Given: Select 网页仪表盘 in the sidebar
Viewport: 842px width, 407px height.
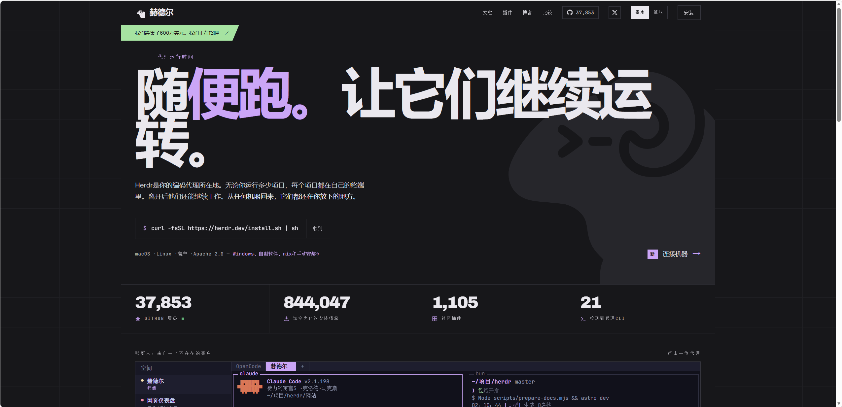Looking at the screenshot, I should [x=183, y=400].
